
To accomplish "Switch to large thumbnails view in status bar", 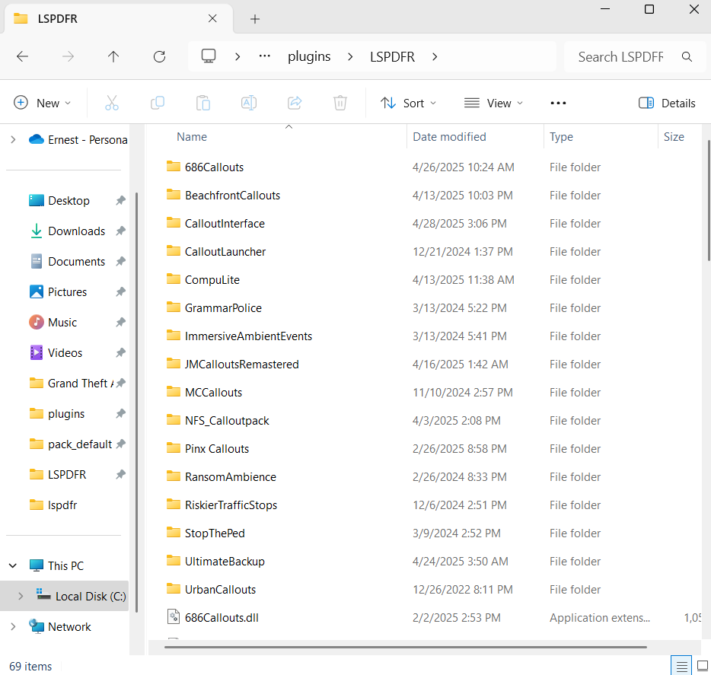I will (x=702, y=666).
